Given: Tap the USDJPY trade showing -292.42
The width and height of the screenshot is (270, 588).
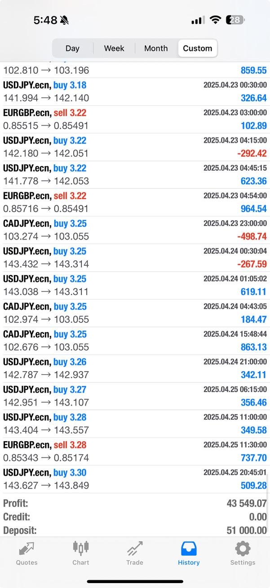Looking at the screenshot, I should click(x=135, y=147).
